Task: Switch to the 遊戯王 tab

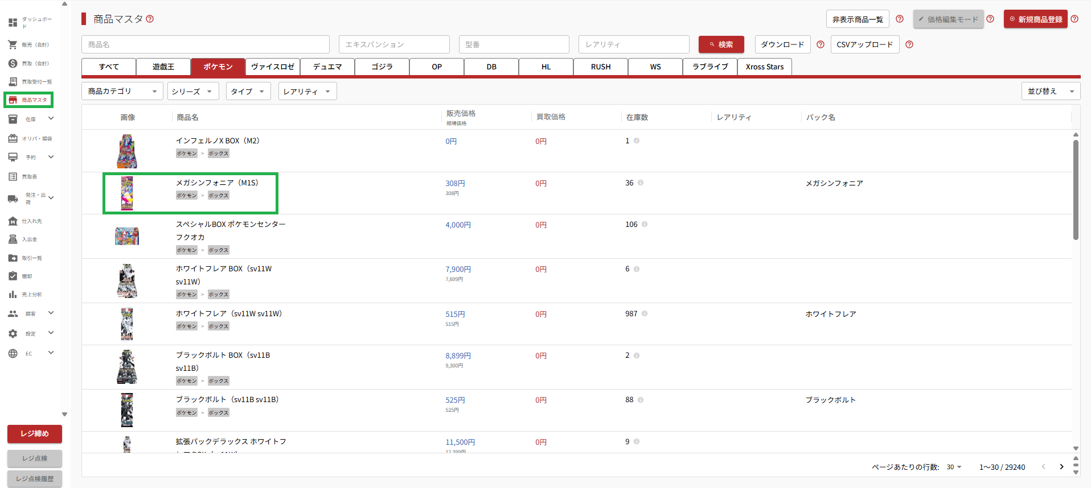Action: pyautogui.click(x=163, y=67)
